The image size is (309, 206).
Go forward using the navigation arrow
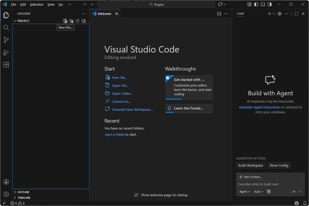coord(92,4)
